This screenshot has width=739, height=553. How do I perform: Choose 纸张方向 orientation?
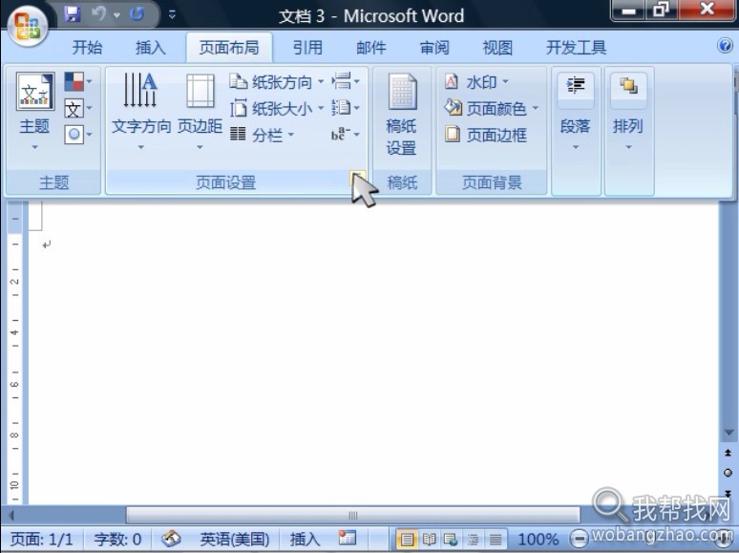tap(277, 82)
